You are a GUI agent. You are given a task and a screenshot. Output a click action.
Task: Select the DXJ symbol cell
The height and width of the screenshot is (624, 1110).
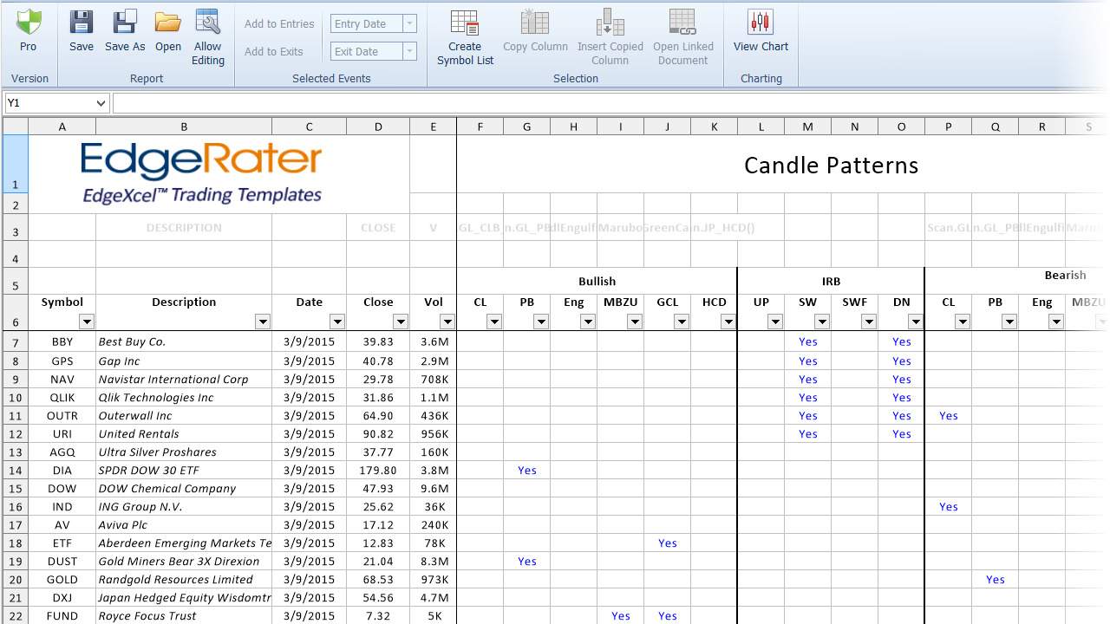click(x=62, y=598)
